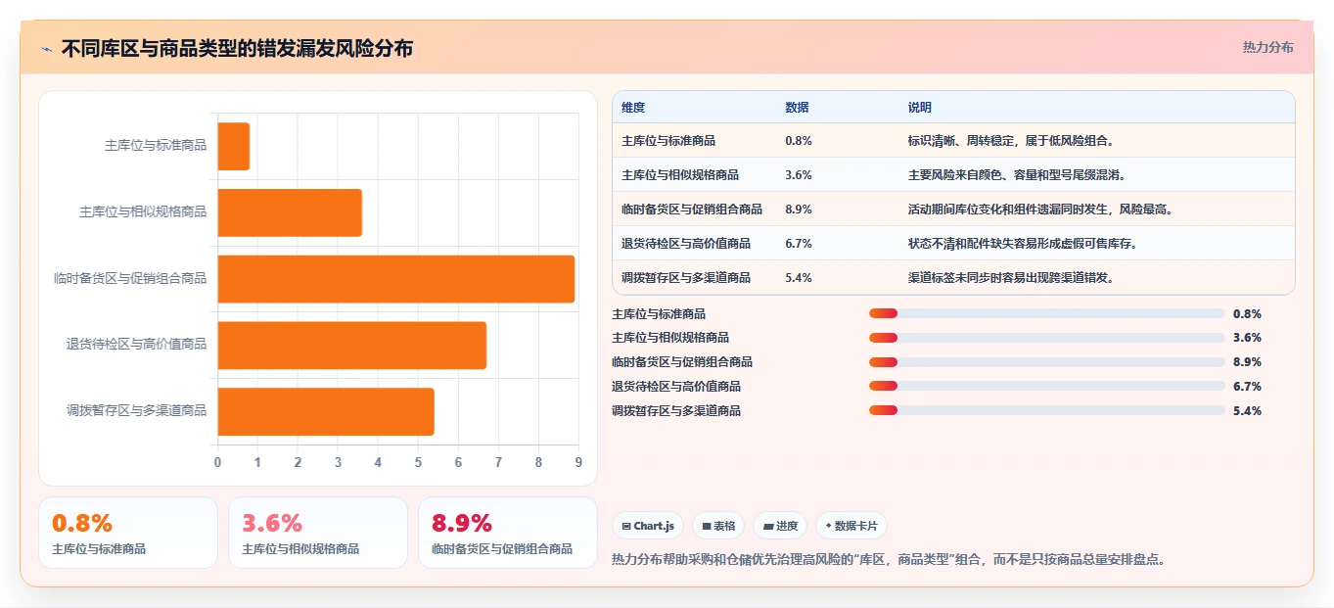The height and width of the screenshot is (608, 1334).
Task: Click chart axis label 主库位与标准商品
Action: tap(156, 145)
